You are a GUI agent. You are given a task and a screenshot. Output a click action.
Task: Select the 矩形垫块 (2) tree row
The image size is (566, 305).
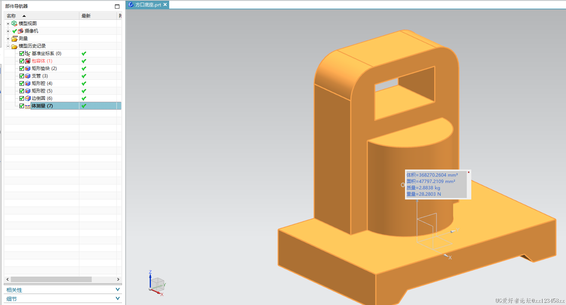pyautogui.click(x=63, y=68)
